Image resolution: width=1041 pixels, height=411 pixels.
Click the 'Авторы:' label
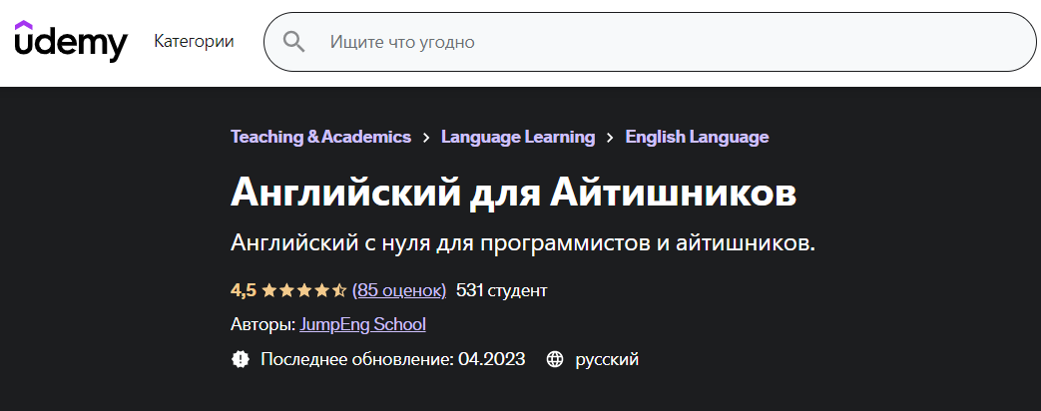(263, 324)
